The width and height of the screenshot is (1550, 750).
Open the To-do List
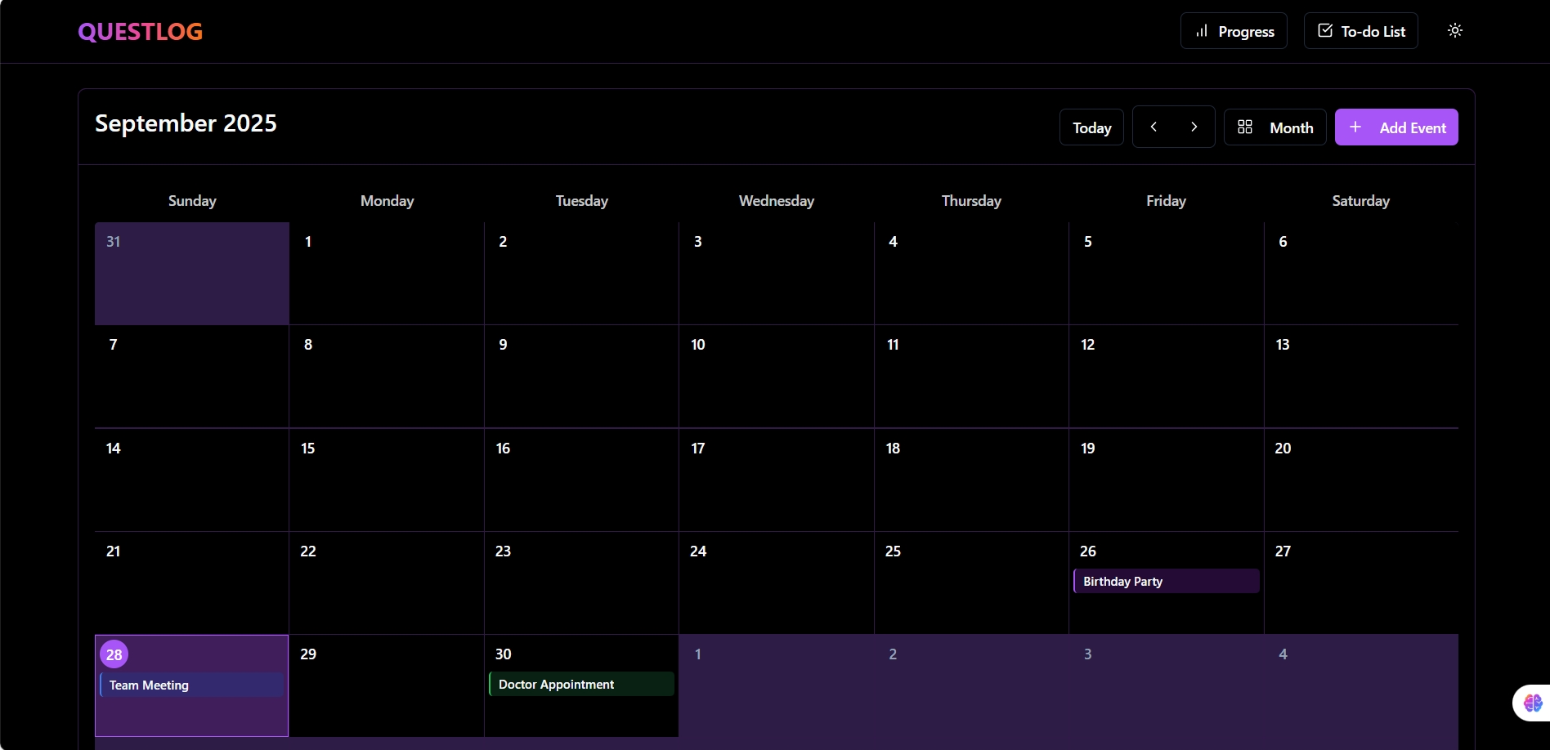tap(1360, 31)
